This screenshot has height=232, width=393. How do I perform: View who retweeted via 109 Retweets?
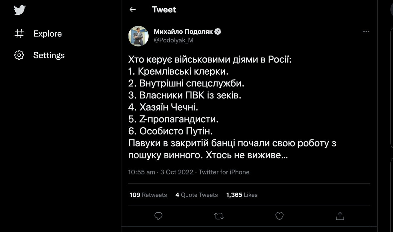click(148, 195)
